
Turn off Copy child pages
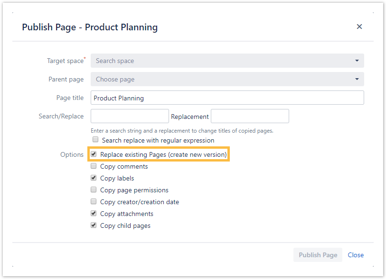click(94, 225)
